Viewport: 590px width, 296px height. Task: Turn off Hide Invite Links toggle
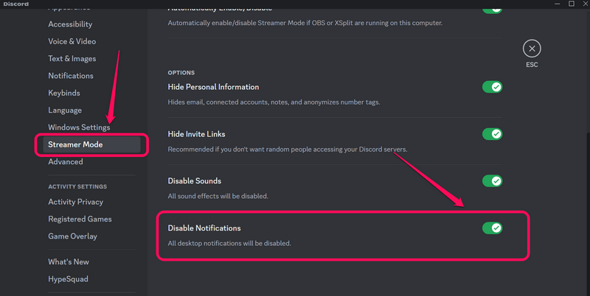coord(492,134)
